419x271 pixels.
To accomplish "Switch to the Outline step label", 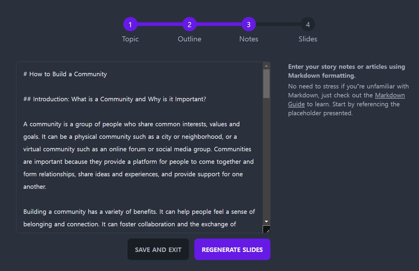I will coord(189,39).
